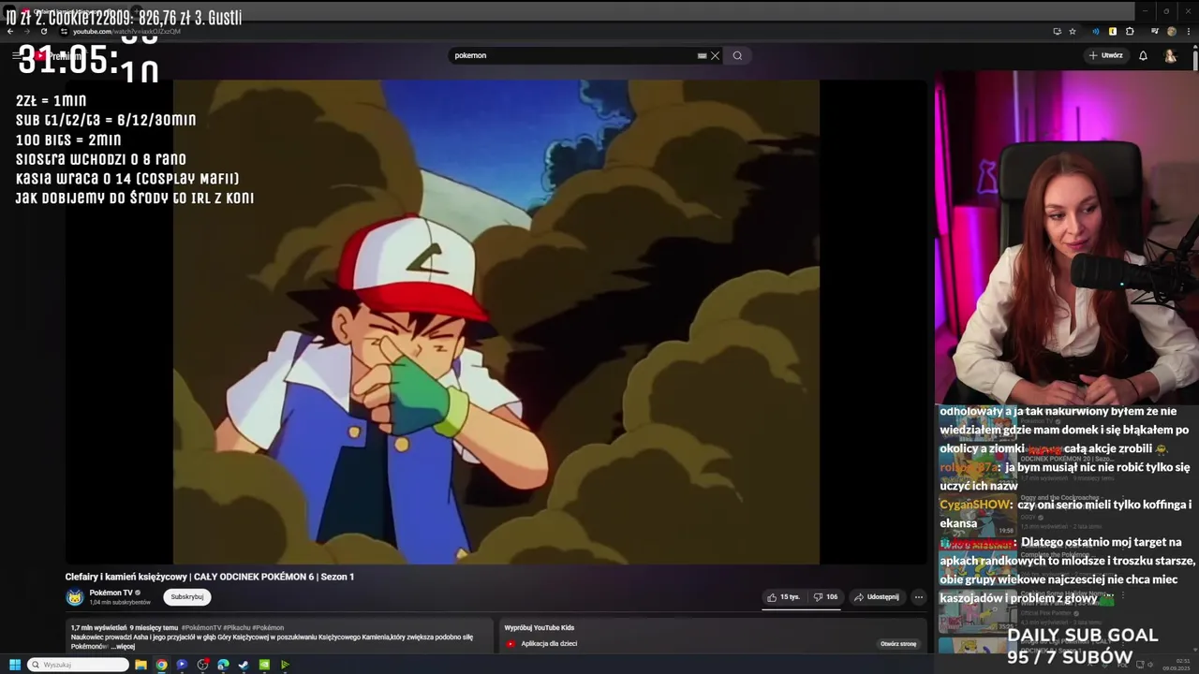Click the Wyszukaj taskbar search box
The width and height of the screenshot is (1199, 674).
point(79,665)
